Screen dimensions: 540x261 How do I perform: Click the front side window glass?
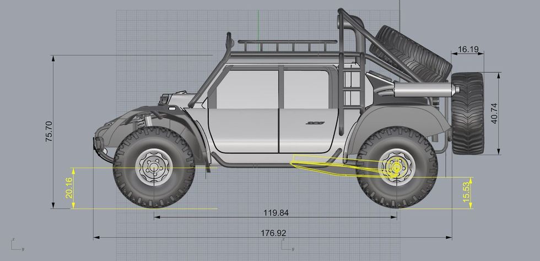click(x=247, y=90)
